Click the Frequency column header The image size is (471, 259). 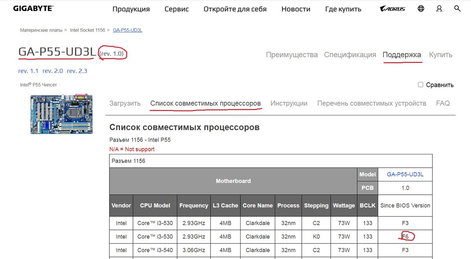194,205
